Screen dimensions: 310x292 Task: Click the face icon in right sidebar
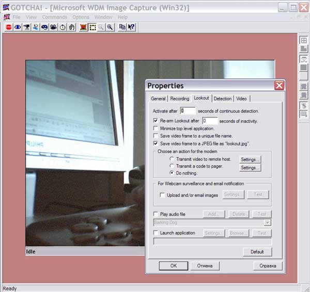pos(304,59)
